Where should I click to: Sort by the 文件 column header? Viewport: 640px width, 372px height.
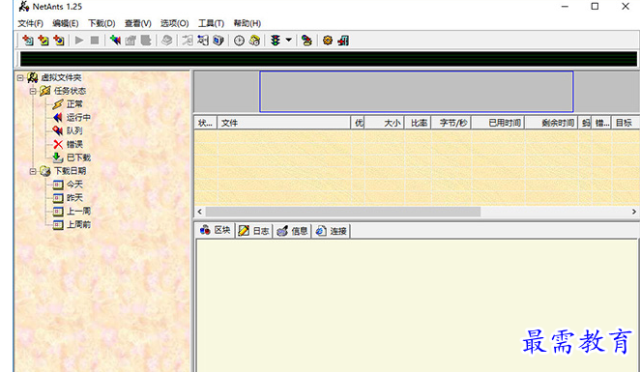(x=283, y=123)
